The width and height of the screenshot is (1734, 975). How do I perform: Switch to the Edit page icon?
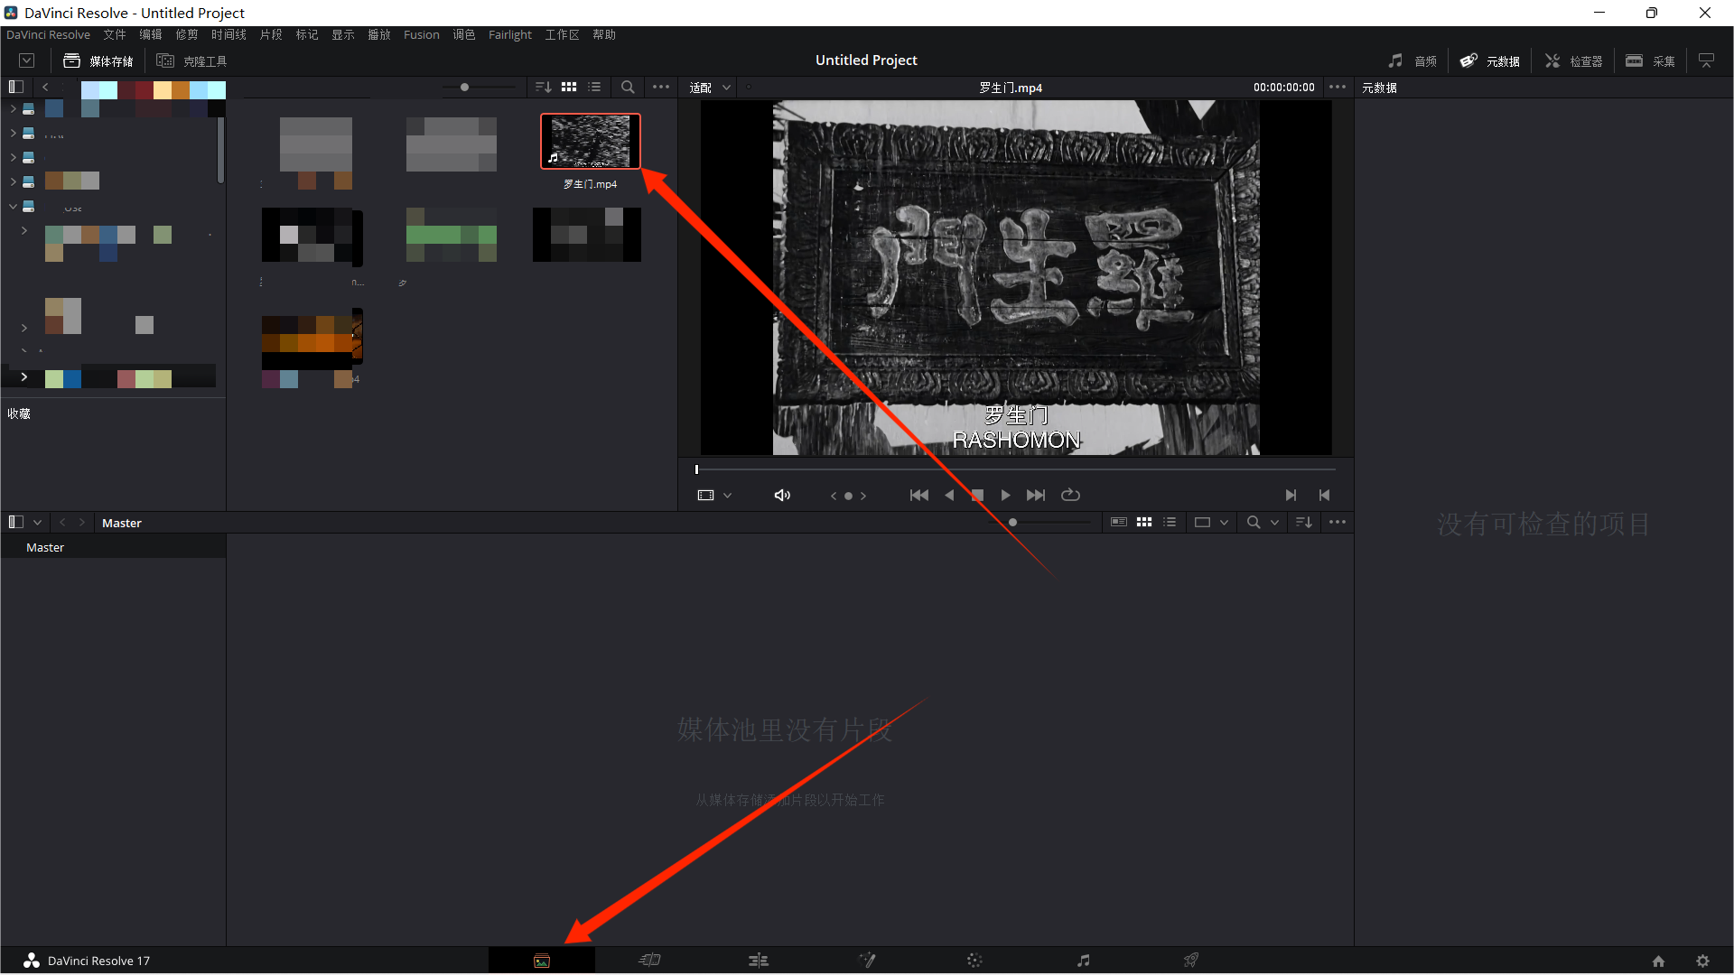759,961
